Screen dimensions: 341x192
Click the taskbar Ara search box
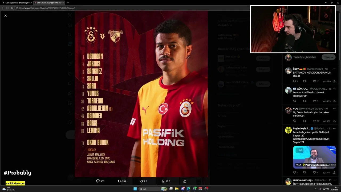[153, 189]
